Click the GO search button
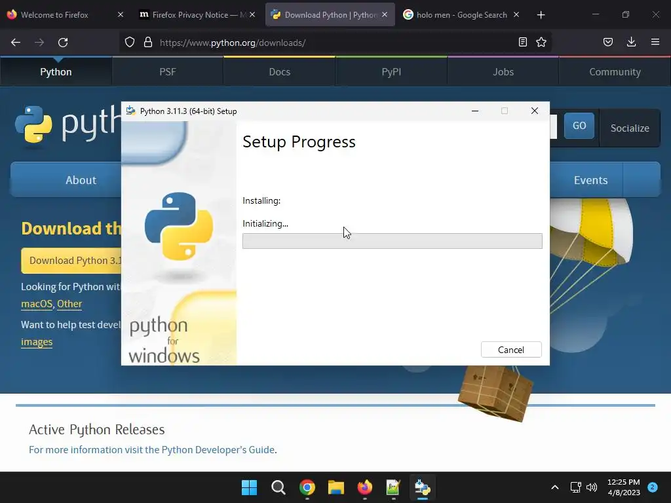671x503 pixels. [579, 126]
